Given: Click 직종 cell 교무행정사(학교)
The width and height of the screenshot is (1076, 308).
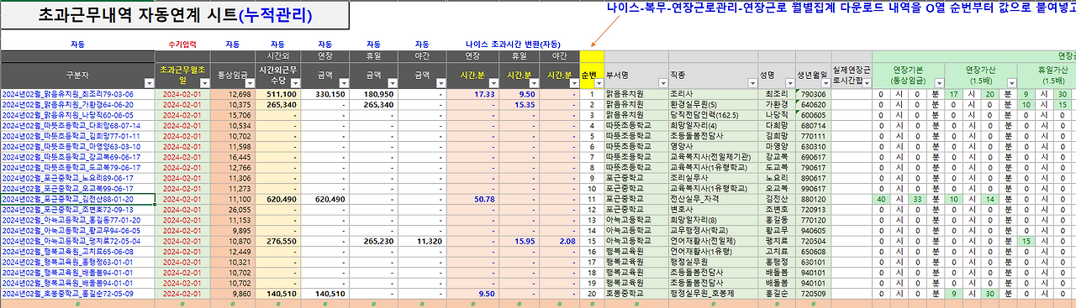Looking at the screenshot, I should click(712, 230).
